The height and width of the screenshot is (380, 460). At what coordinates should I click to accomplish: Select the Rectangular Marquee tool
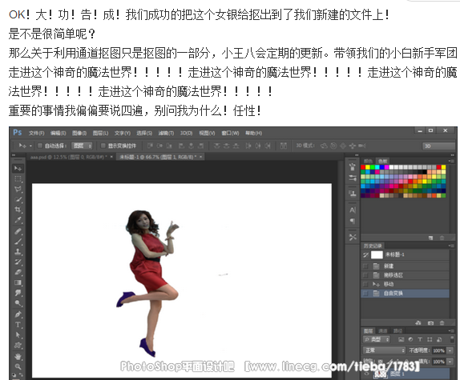click(x=18, y=179)
